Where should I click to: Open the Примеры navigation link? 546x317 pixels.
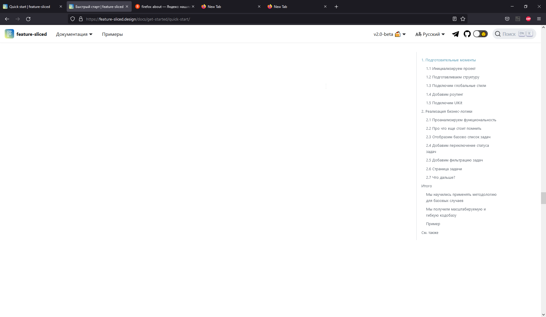click(112, 34)
